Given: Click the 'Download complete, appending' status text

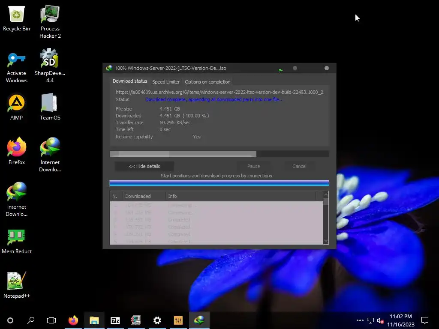Looking at the screenshot, I should 214,99.
